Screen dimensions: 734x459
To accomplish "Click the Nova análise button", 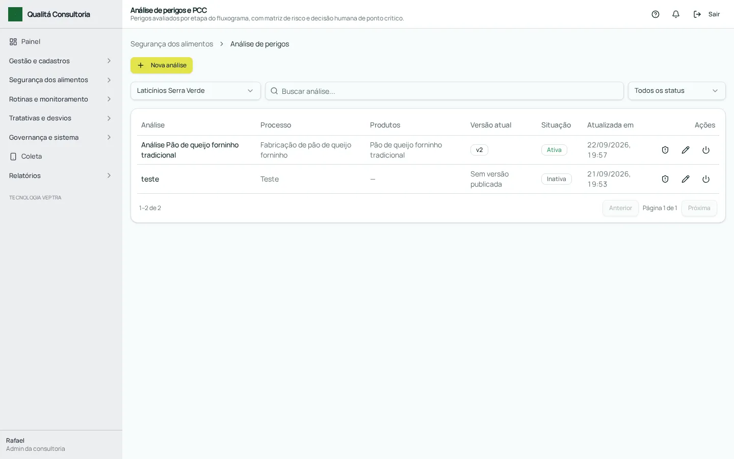I will (162, 65).
